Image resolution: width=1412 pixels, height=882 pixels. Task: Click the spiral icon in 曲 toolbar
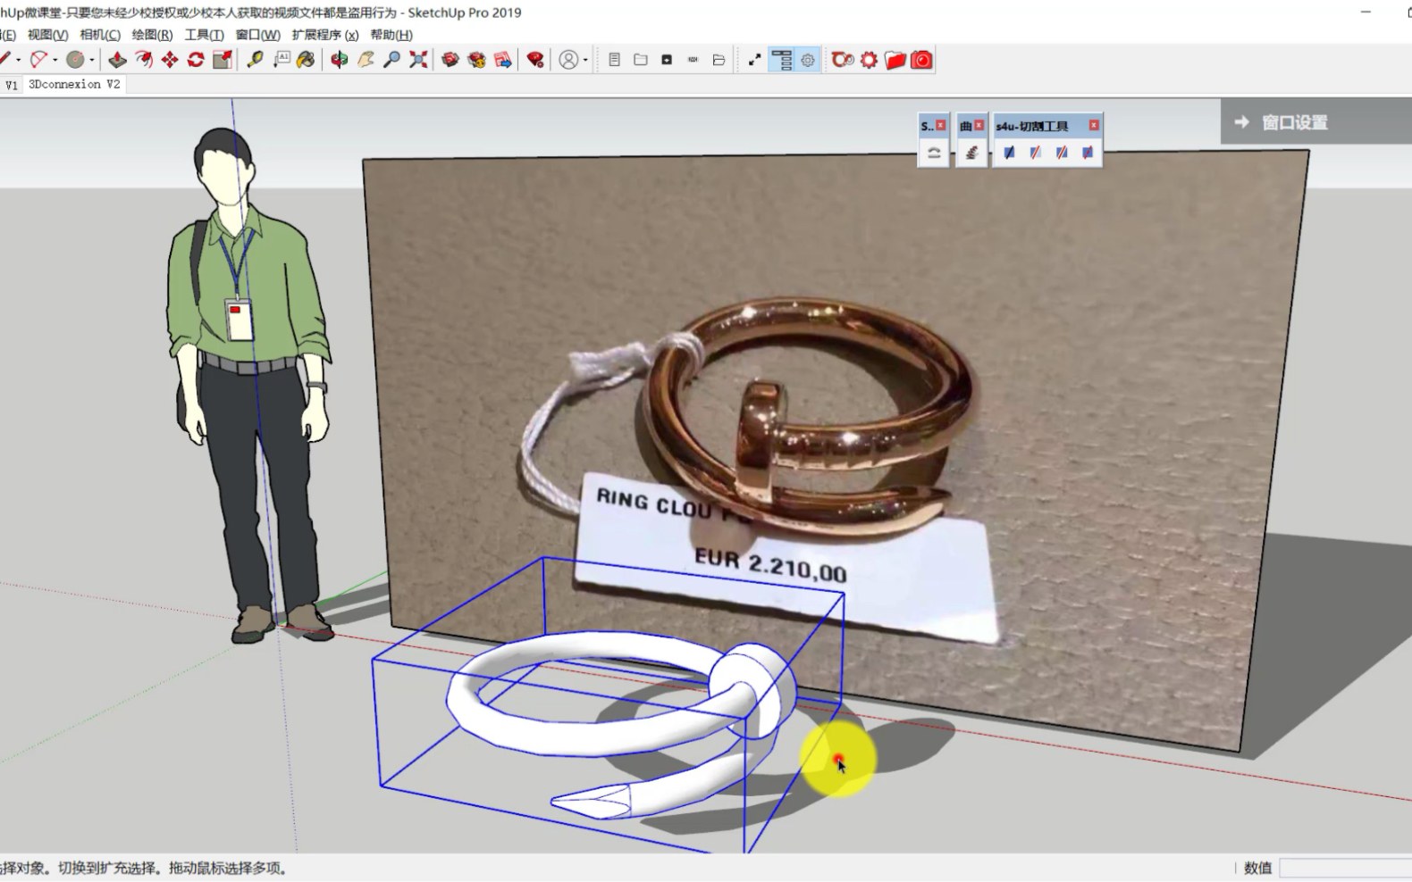coord(971,153)
